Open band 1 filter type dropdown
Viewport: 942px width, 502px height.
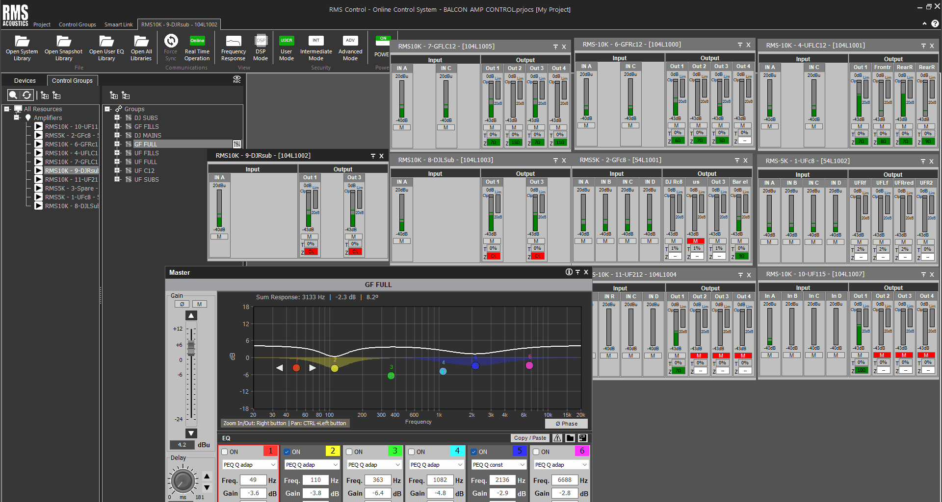tap(250, 465)
